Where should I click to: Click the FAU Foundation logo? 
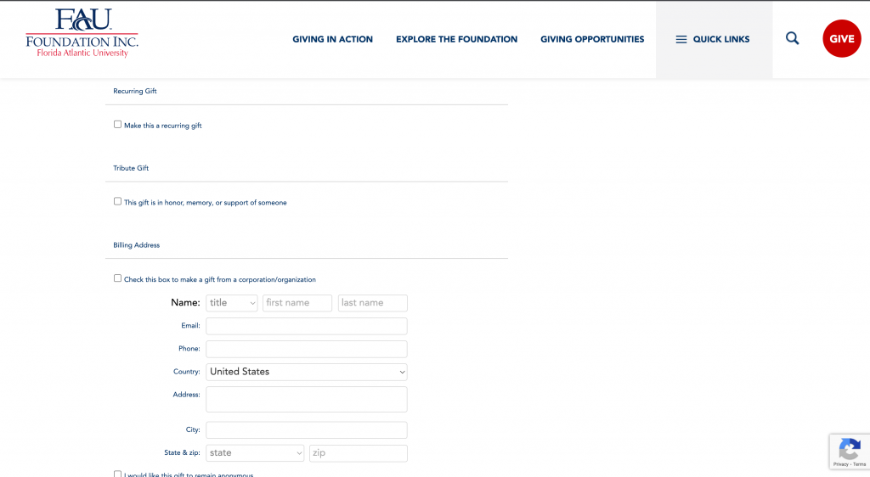pos(82,34)
